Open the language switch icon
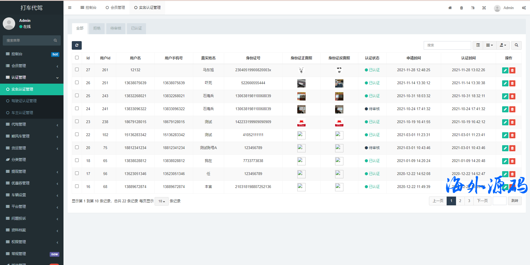The width and height of the screenshot is (530, 265). pyautogui.click(x=473, y=8)
